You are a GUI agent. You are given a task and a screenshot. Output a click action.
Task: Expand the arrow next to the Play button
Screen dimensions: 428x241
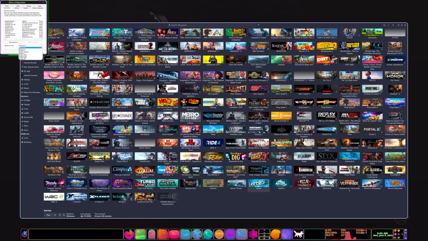click(x=55, y=215)
